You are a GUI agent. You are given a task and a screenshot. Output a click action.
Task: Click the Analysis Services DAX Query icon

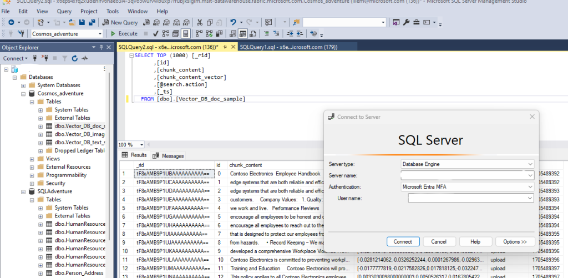click(x=186, y=22)
